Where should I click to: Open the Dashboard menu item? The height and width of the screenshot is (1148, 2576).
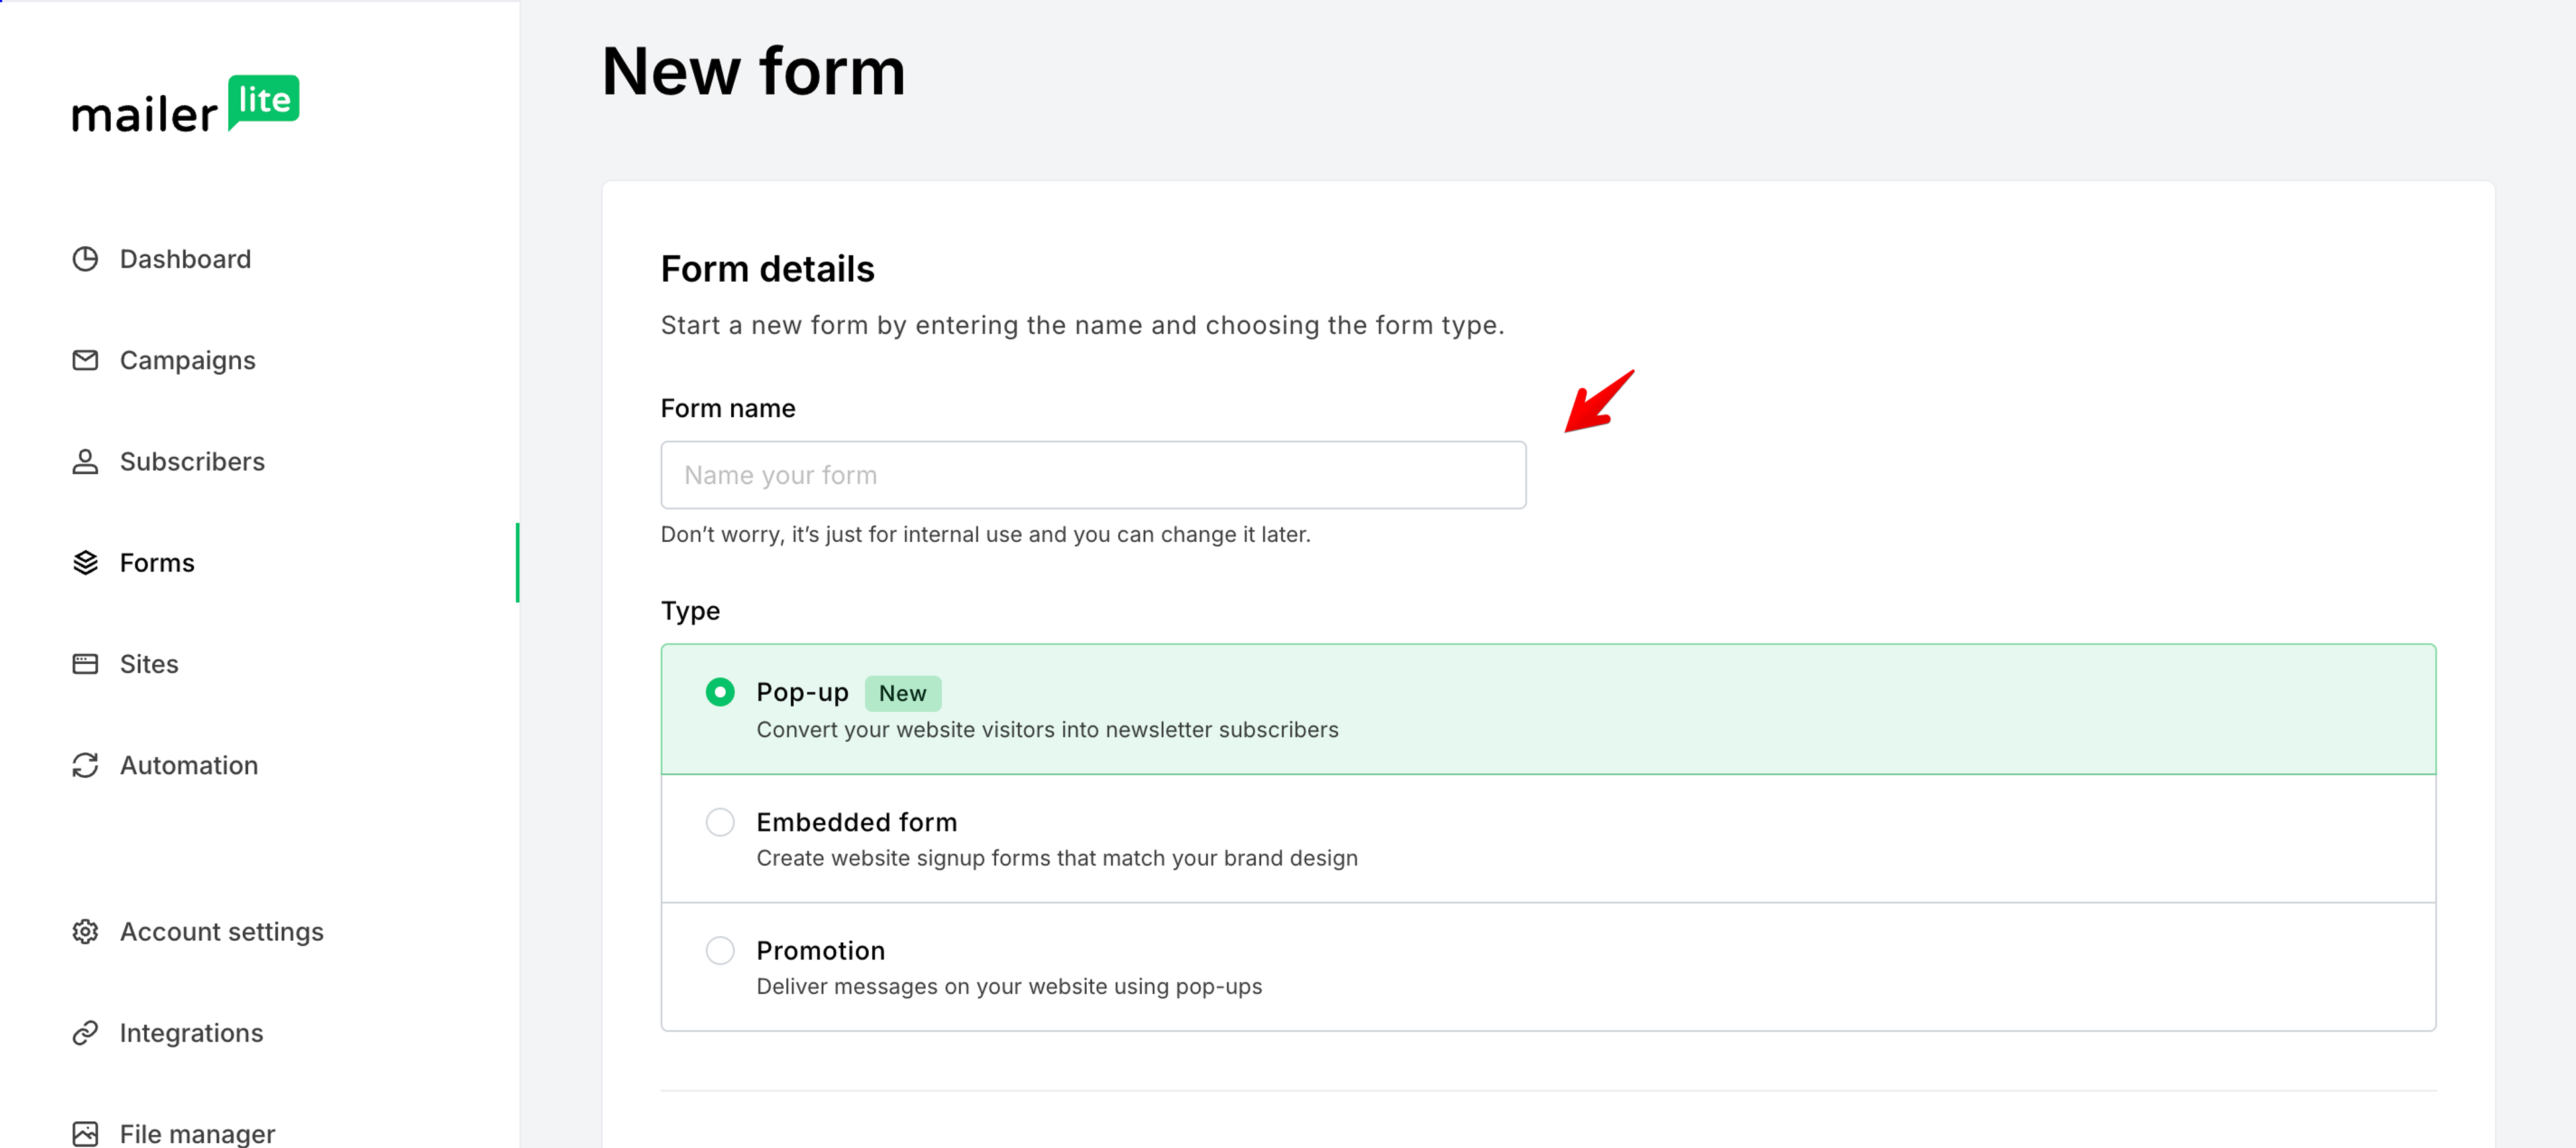(x=185, y=259)
